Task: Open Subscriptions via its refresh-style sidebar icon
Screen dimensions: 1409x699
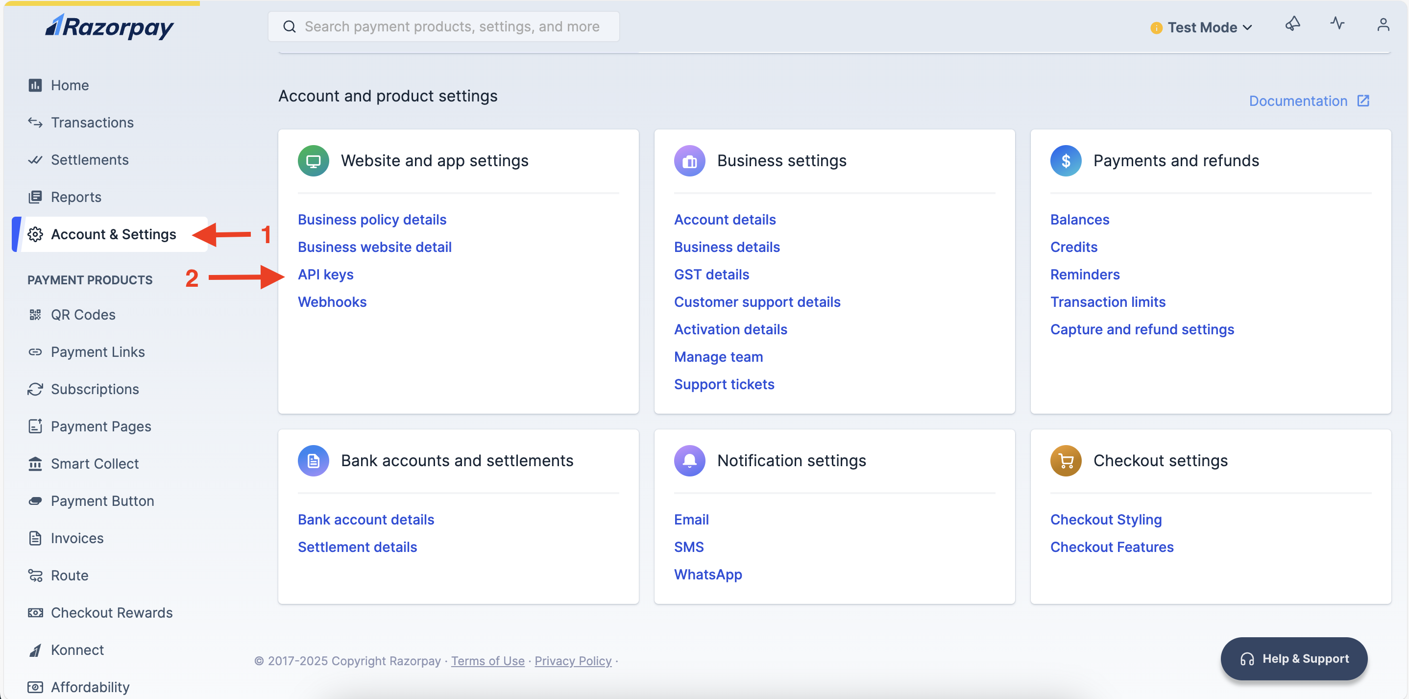Action: point(35,389)
